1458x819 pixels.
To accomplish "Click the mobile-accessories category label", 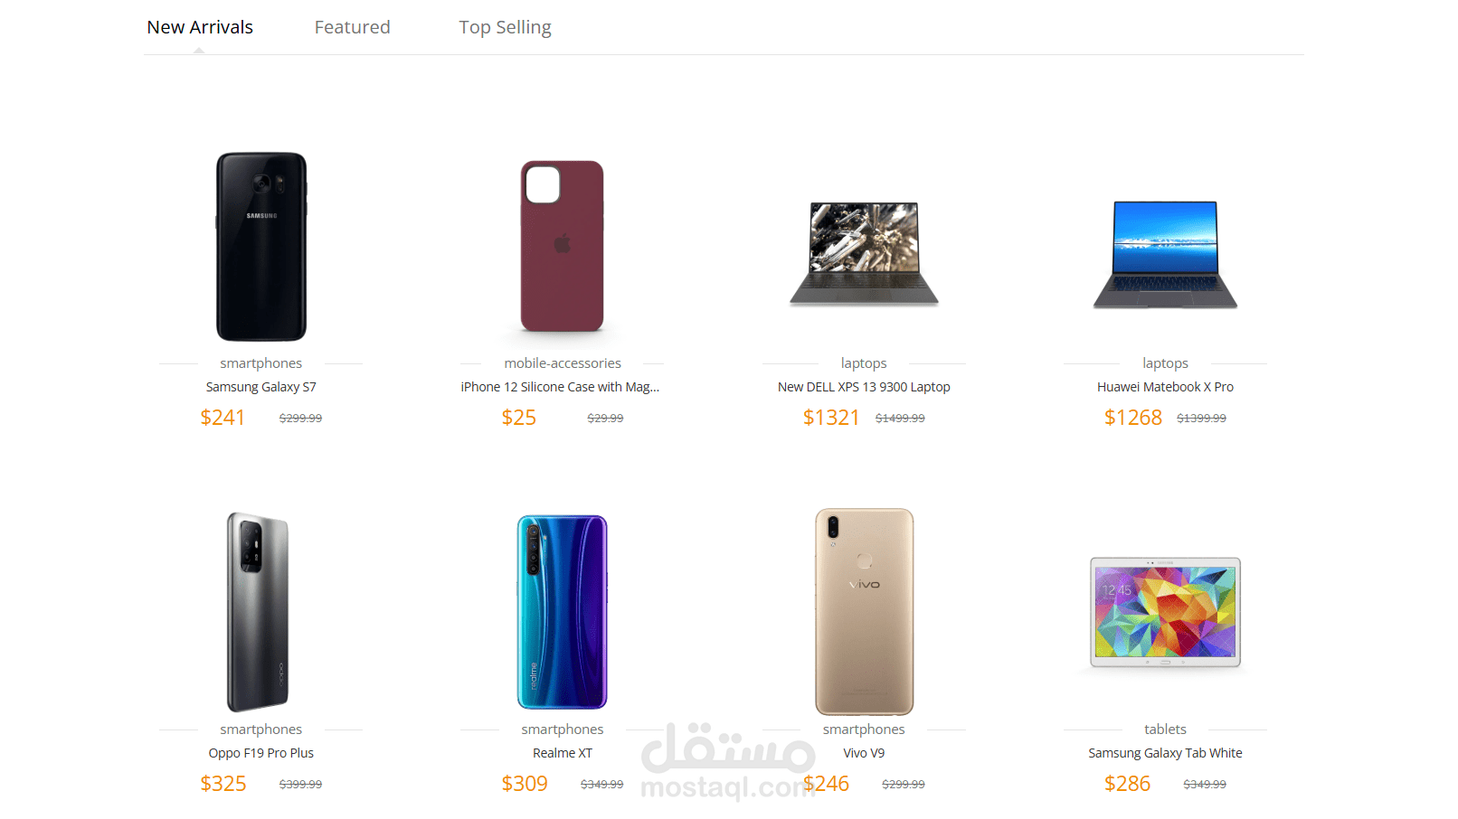I will [562, 363].
